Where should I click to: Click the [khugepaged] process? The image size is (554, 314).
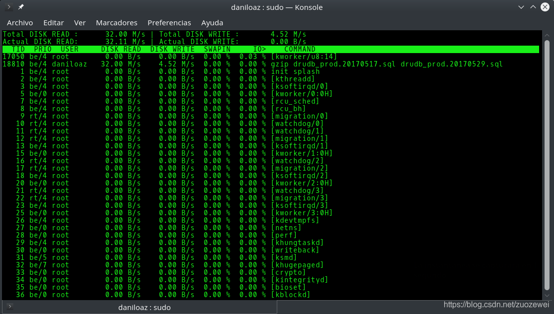[x=297, y=264]
